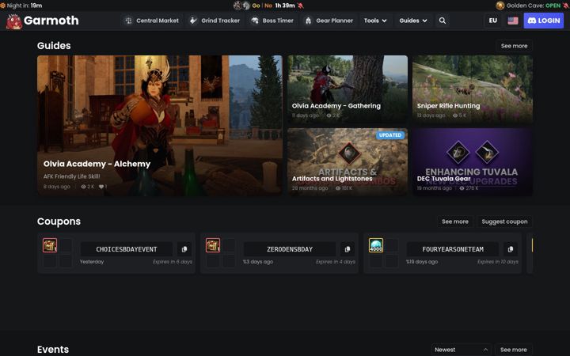The image size is (570, 356).
Task: Click the CHOICESBDAYEVENT coupon code field
Action: (127, 249)
